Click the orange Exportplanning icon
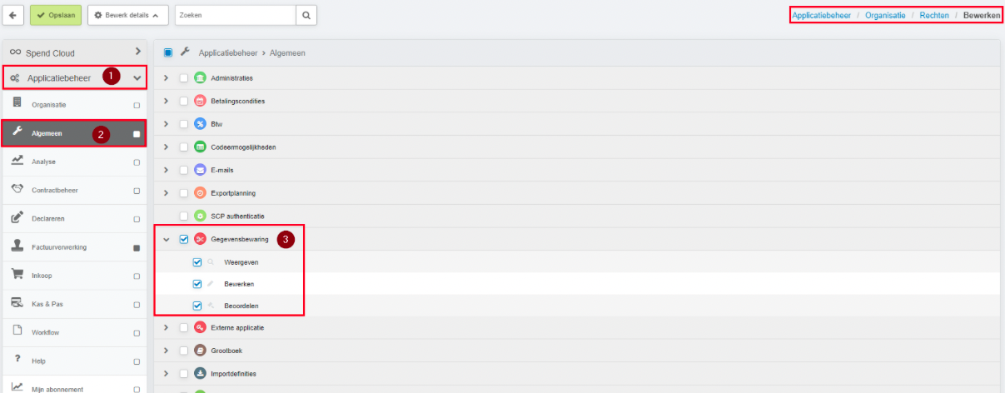This screenshot has width=1005, height=393. (x=200, y=193)
